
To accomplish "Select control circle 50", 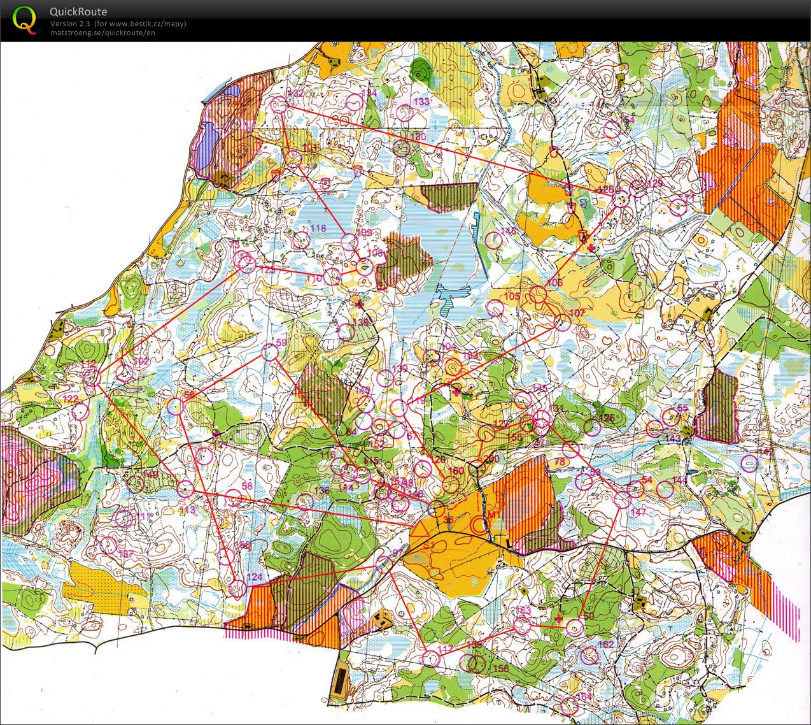I will tap(575, 628).
